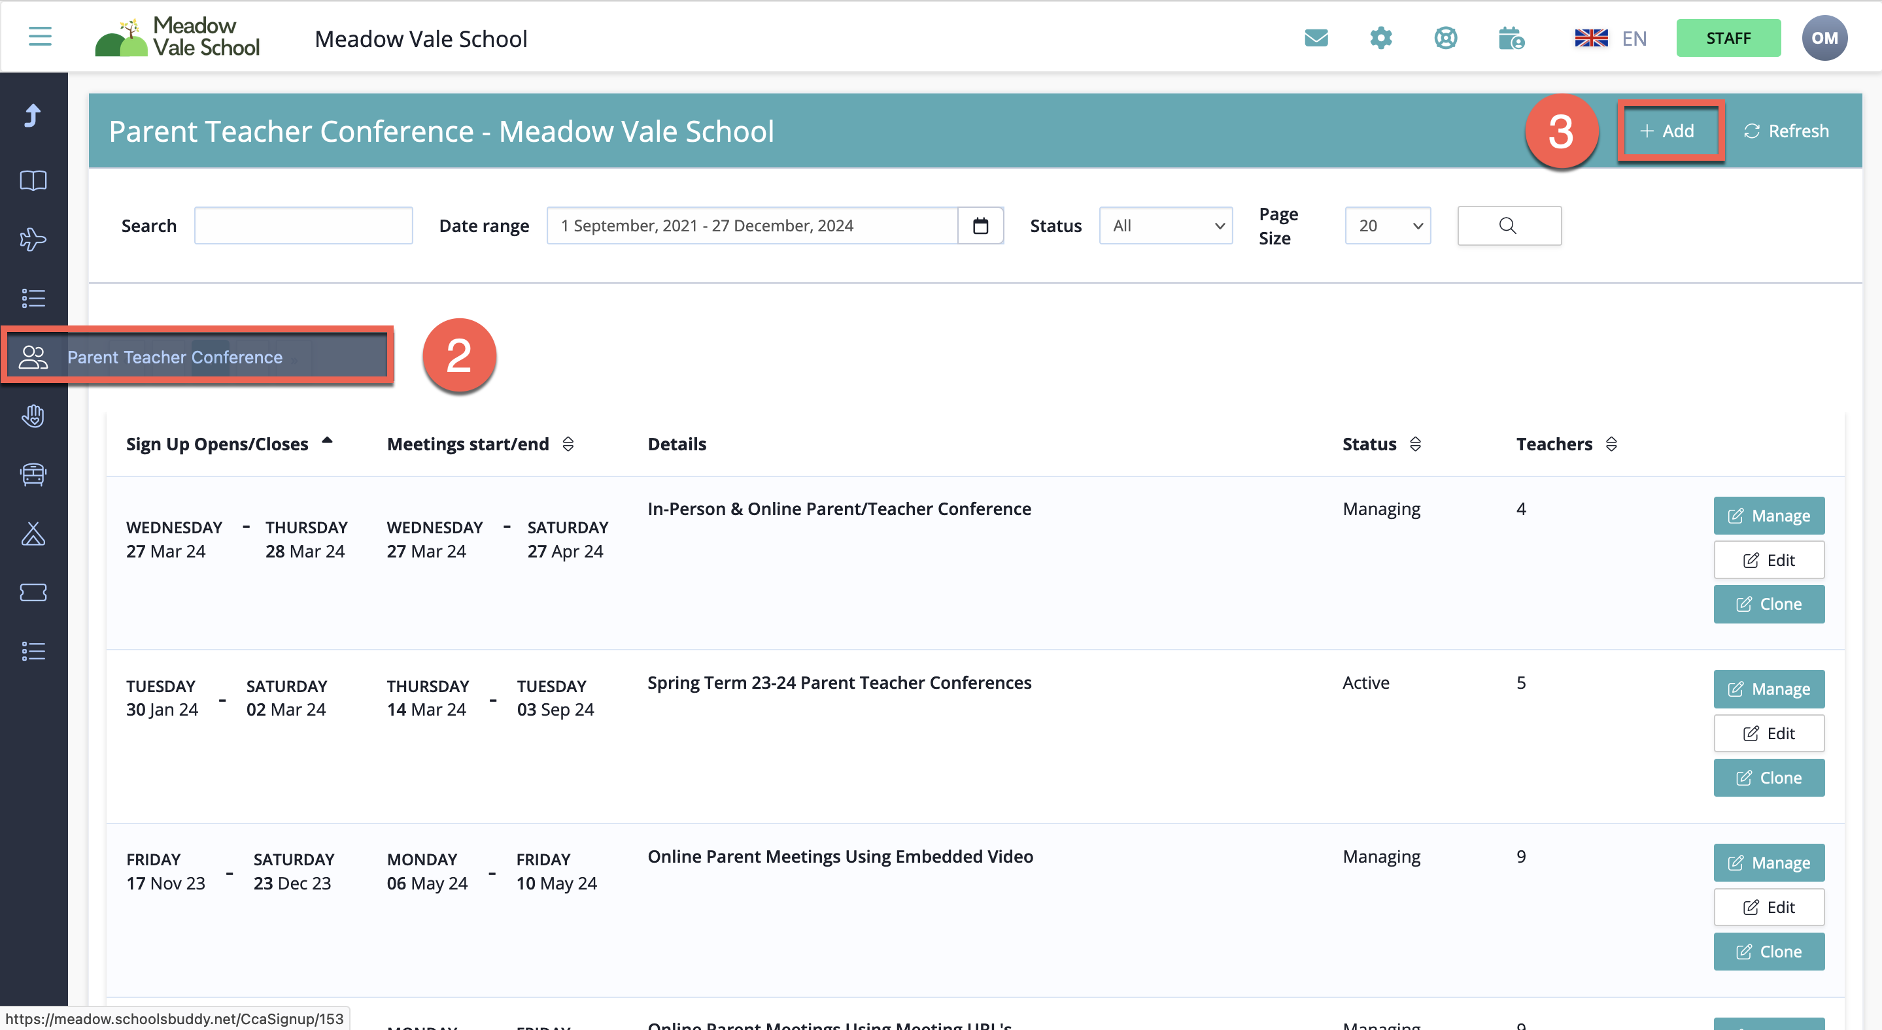Sort by Teachers column arrows

click(x=1611, y=444)
